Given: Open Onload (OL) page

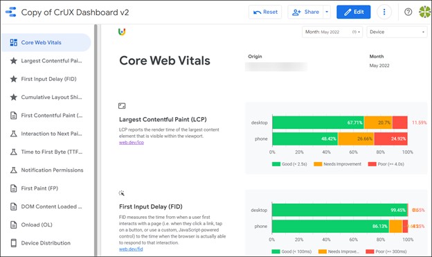Looking at the screenshot, I should (46, 224).
